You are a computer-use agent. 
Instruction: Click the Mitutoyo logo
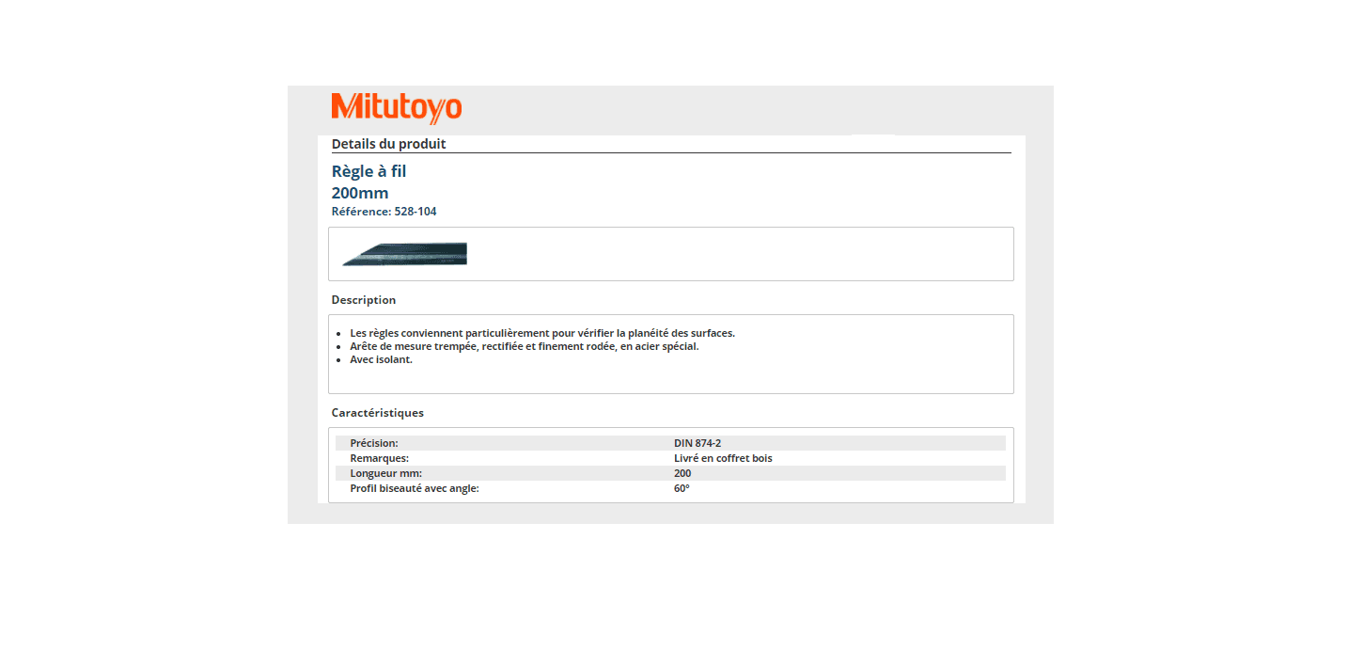(397, 109)
